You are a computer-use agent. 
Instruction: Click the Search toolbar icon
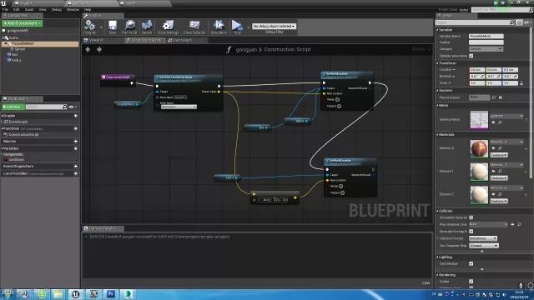[147, 27]
